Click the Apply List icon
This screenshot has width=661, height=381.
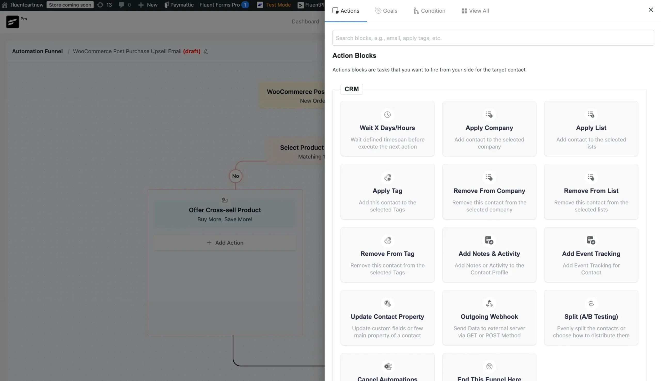click(x=591, y=115)
